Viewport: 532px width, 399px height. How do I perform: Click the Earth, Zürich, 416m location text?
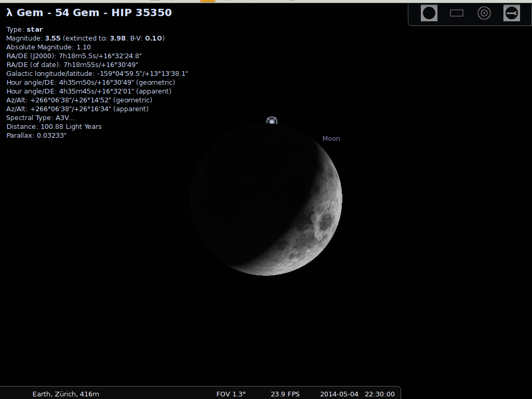click(65, 394)
